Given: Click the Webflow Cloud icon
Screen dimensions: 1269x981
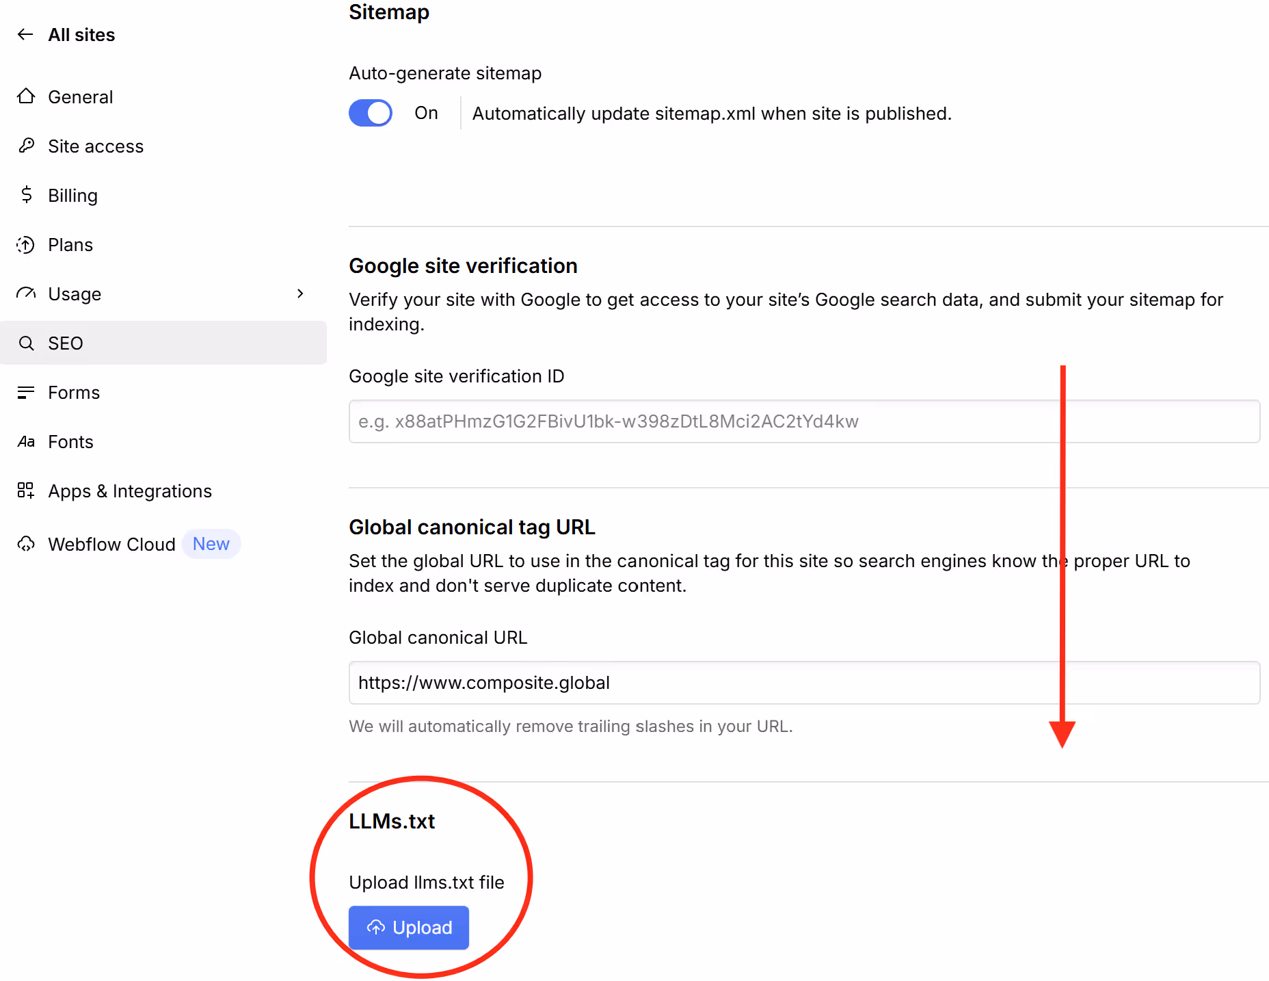Looking at the screenshot, I should click(27, 544).
